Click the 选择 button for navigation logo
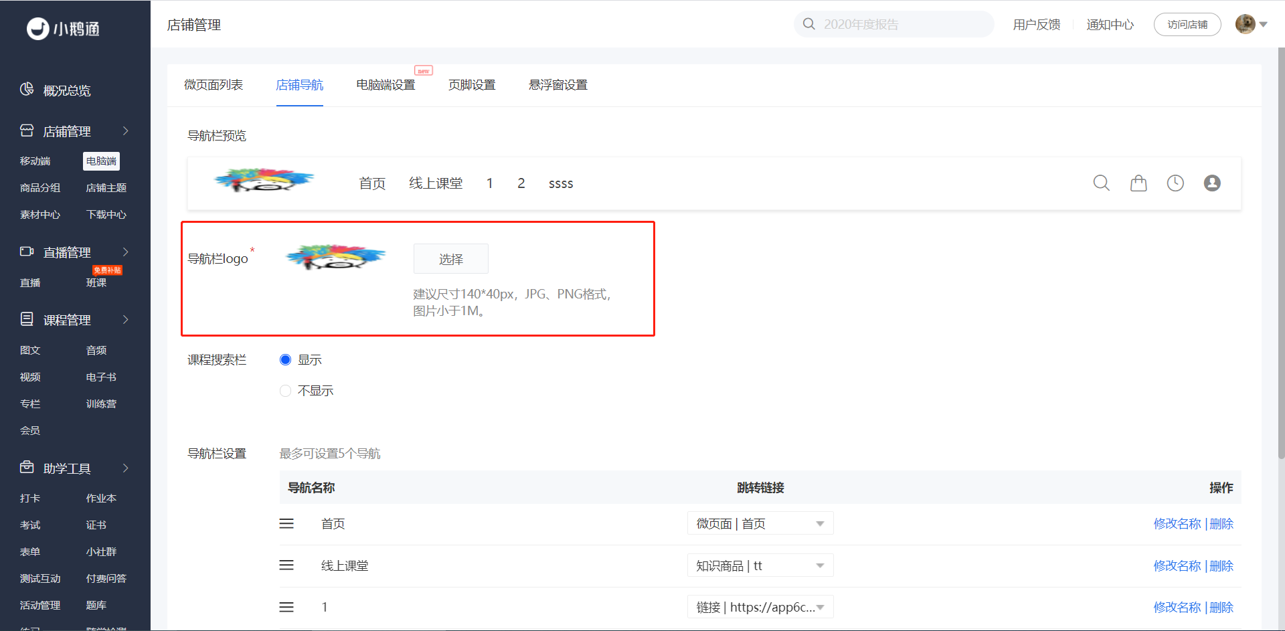Image resolution: width=1285 pixels, height=631 pixels. [x=451, y=259]
